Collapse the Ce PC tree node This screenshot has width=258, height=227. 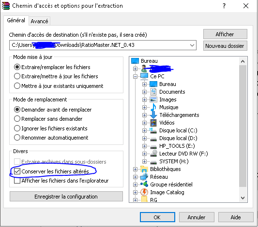click(135, 76)
